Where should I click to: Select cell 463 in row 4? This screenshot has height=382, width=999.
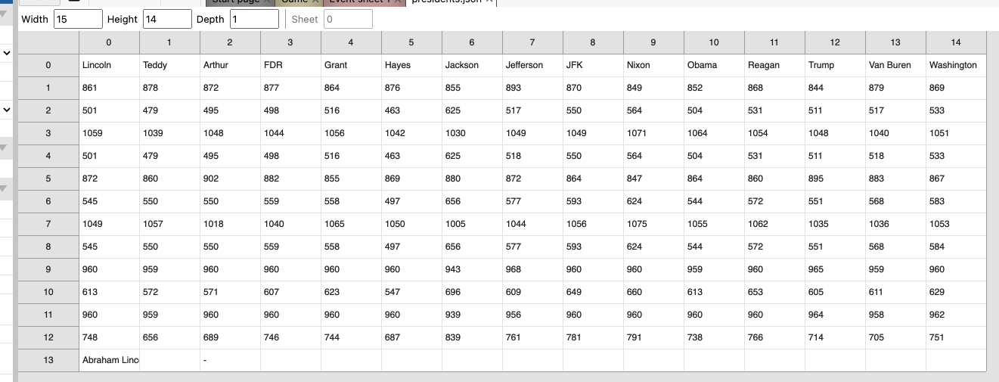click(411, 156)
